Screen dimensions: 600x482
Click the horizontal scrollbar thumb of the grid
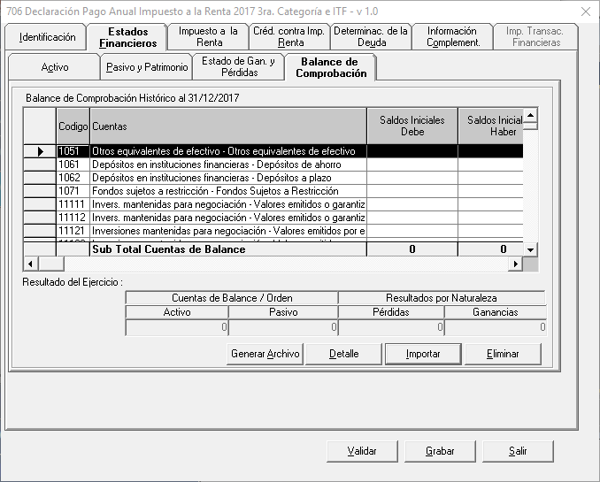pyautogui.click(x=51, y=264)
